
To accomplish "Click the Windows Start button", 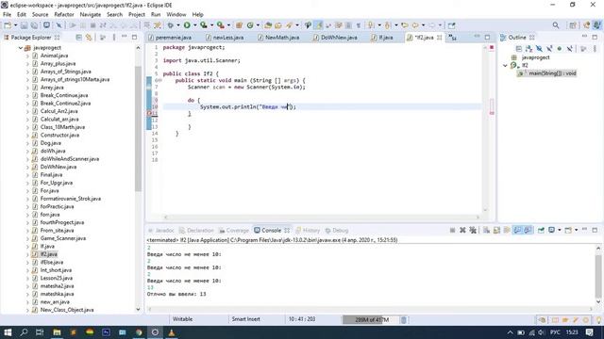I will [x=8, y=332].
